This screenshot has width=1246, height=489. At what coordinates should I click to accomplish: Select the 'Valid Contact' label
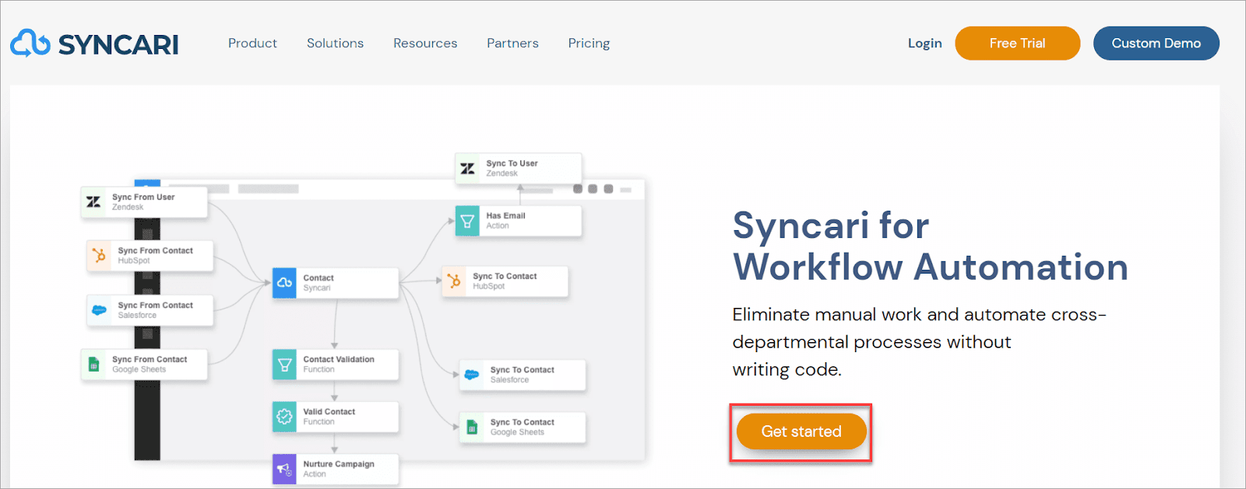329,412
